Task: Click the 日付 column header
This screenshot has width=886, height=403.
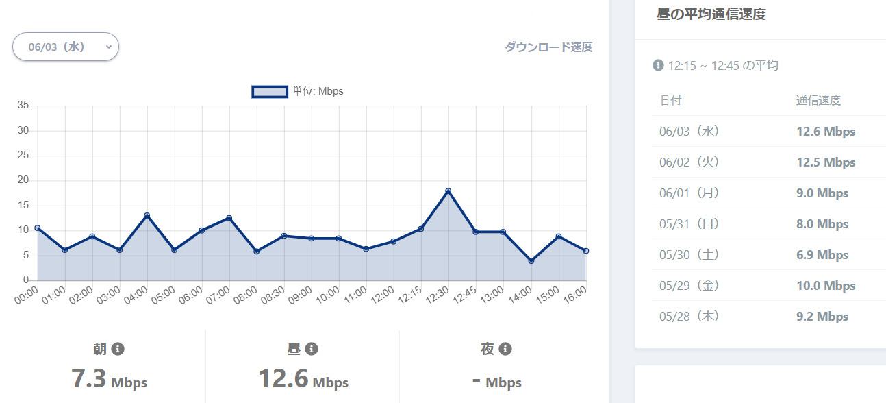Action: tap(671, 100)
